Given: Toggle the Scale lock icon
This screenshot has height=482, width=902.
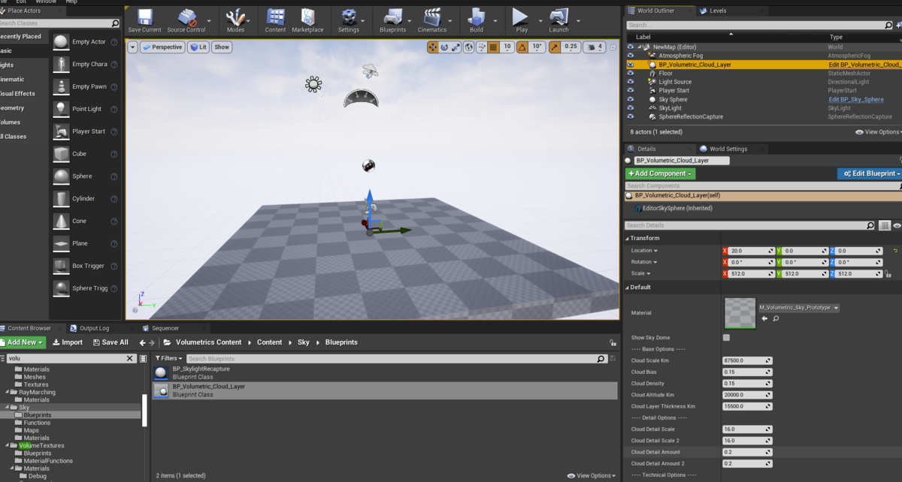Looking at the screenshot, I should (888, 273).
